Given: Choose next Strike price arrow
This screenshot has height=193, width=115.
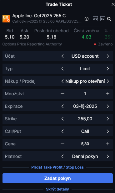Looking at the screenshot, I should point(108,119).
